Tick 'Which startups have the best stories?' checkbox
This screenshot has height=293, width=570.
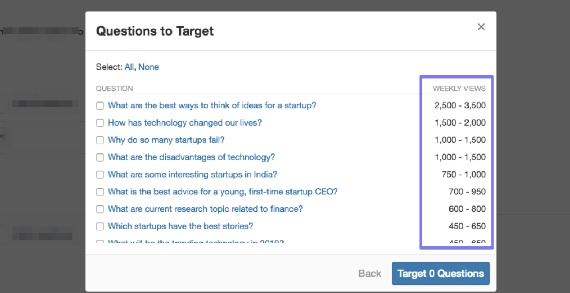click(100, 226)
